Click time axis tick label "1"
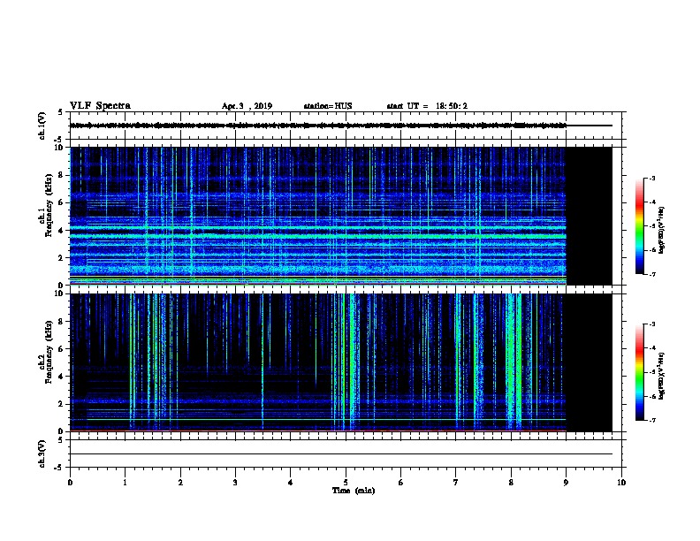 tap(125, 483)
